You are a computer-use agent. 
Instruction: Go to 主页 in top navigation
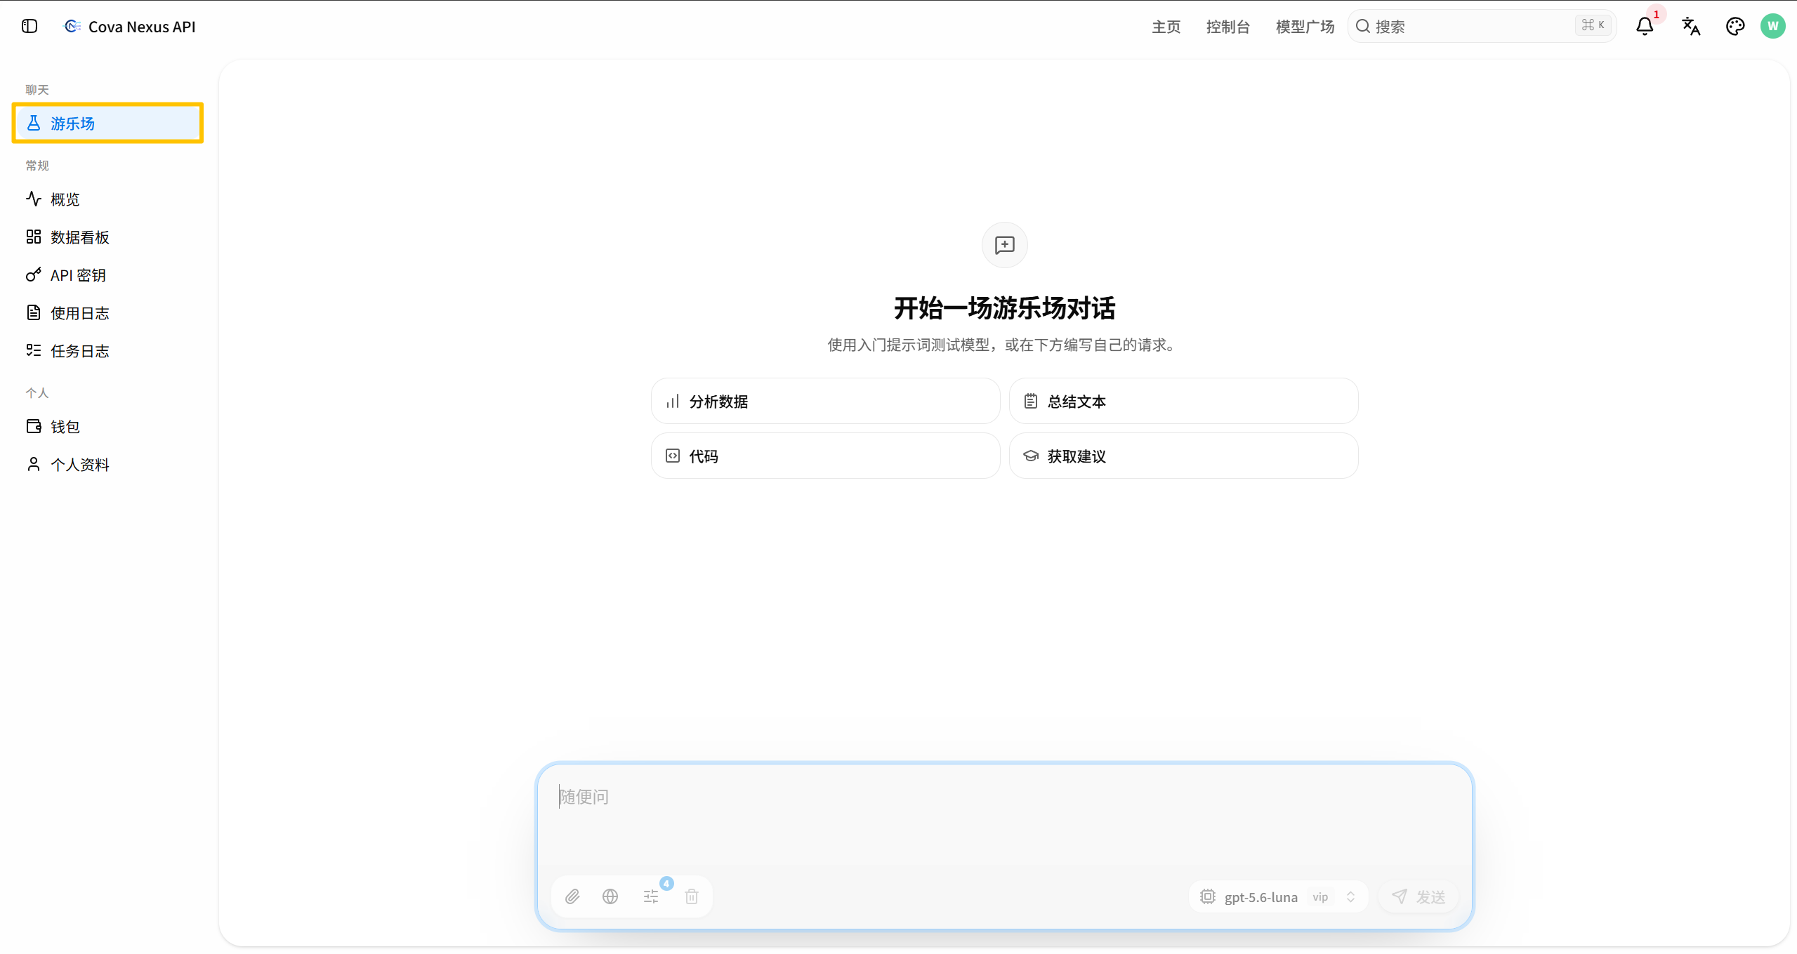point(1166,26)
